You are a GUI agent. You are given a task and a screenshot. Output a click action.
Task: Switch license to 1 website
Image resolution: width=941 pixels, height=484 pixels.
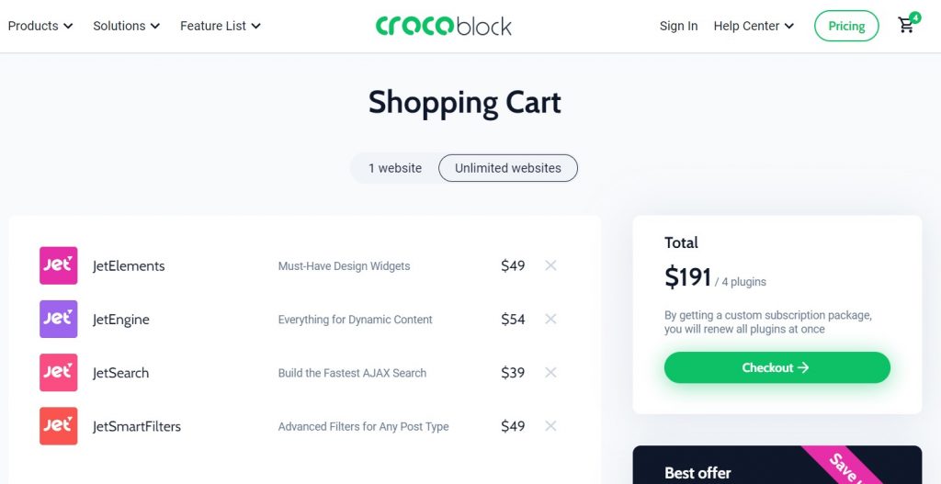pyautogui.click(x=395, y=168)
